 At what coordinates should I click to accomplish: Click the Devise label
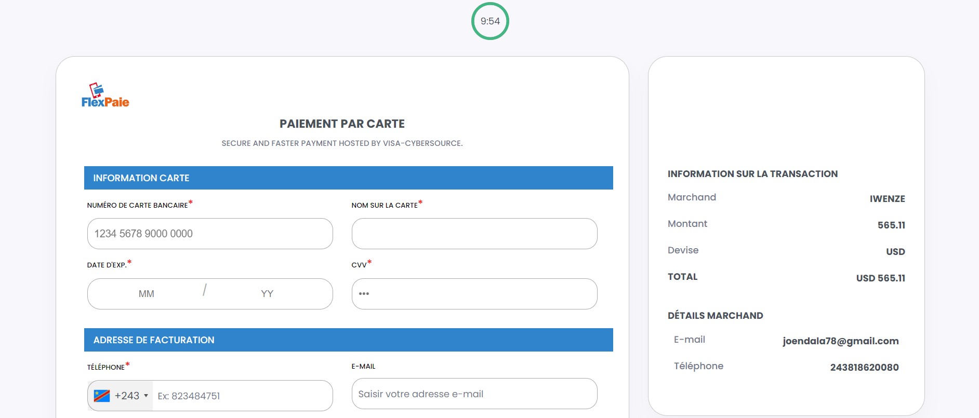point(683,250)
